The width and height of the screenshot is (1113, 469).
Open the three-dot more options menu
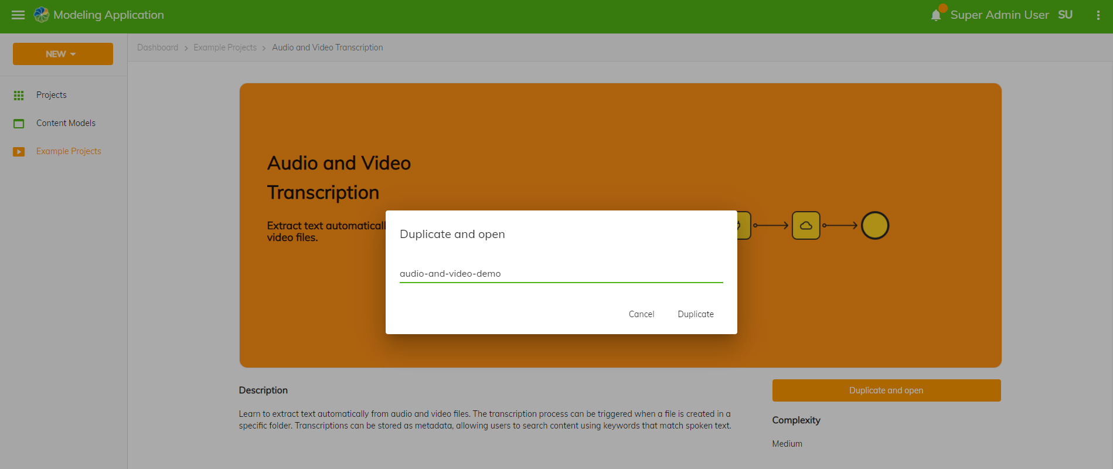(x=1098, y=15)
